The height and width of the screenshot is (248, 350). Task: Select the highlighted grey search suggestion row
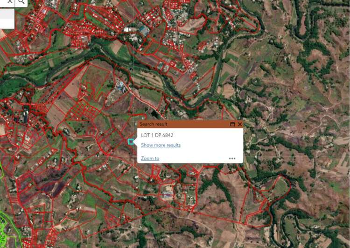tap(7, 14)
